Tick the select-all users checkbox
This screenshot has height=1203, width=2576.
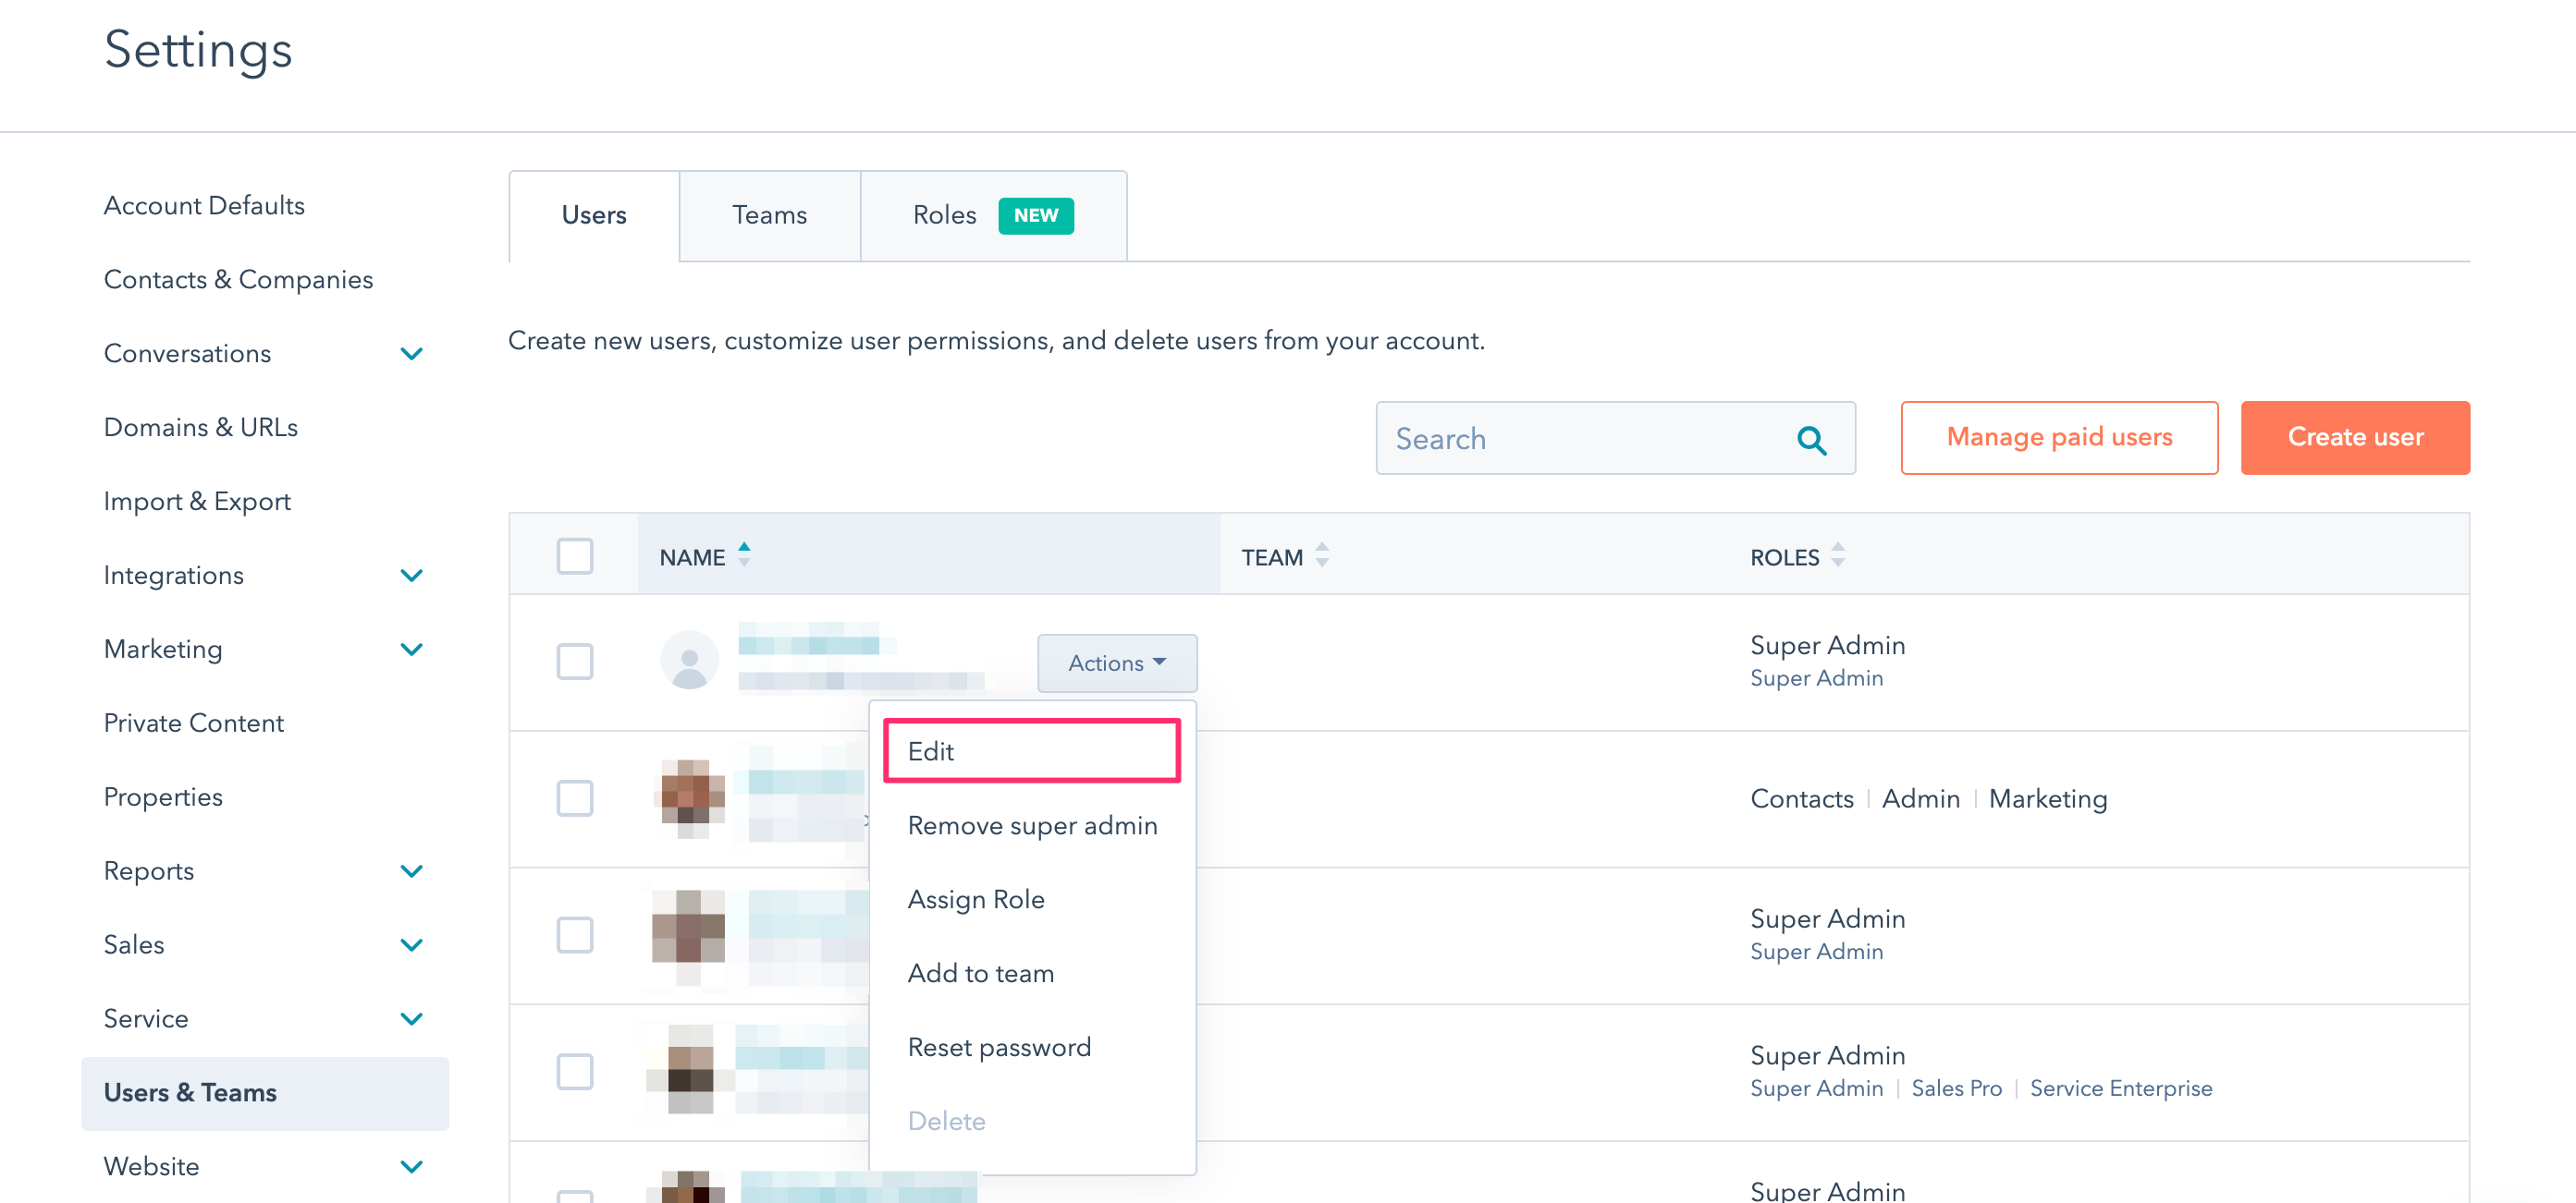coord(575,556)
